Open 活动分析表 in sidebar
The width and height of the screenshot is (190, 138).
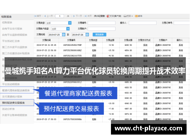click(8, 109)
